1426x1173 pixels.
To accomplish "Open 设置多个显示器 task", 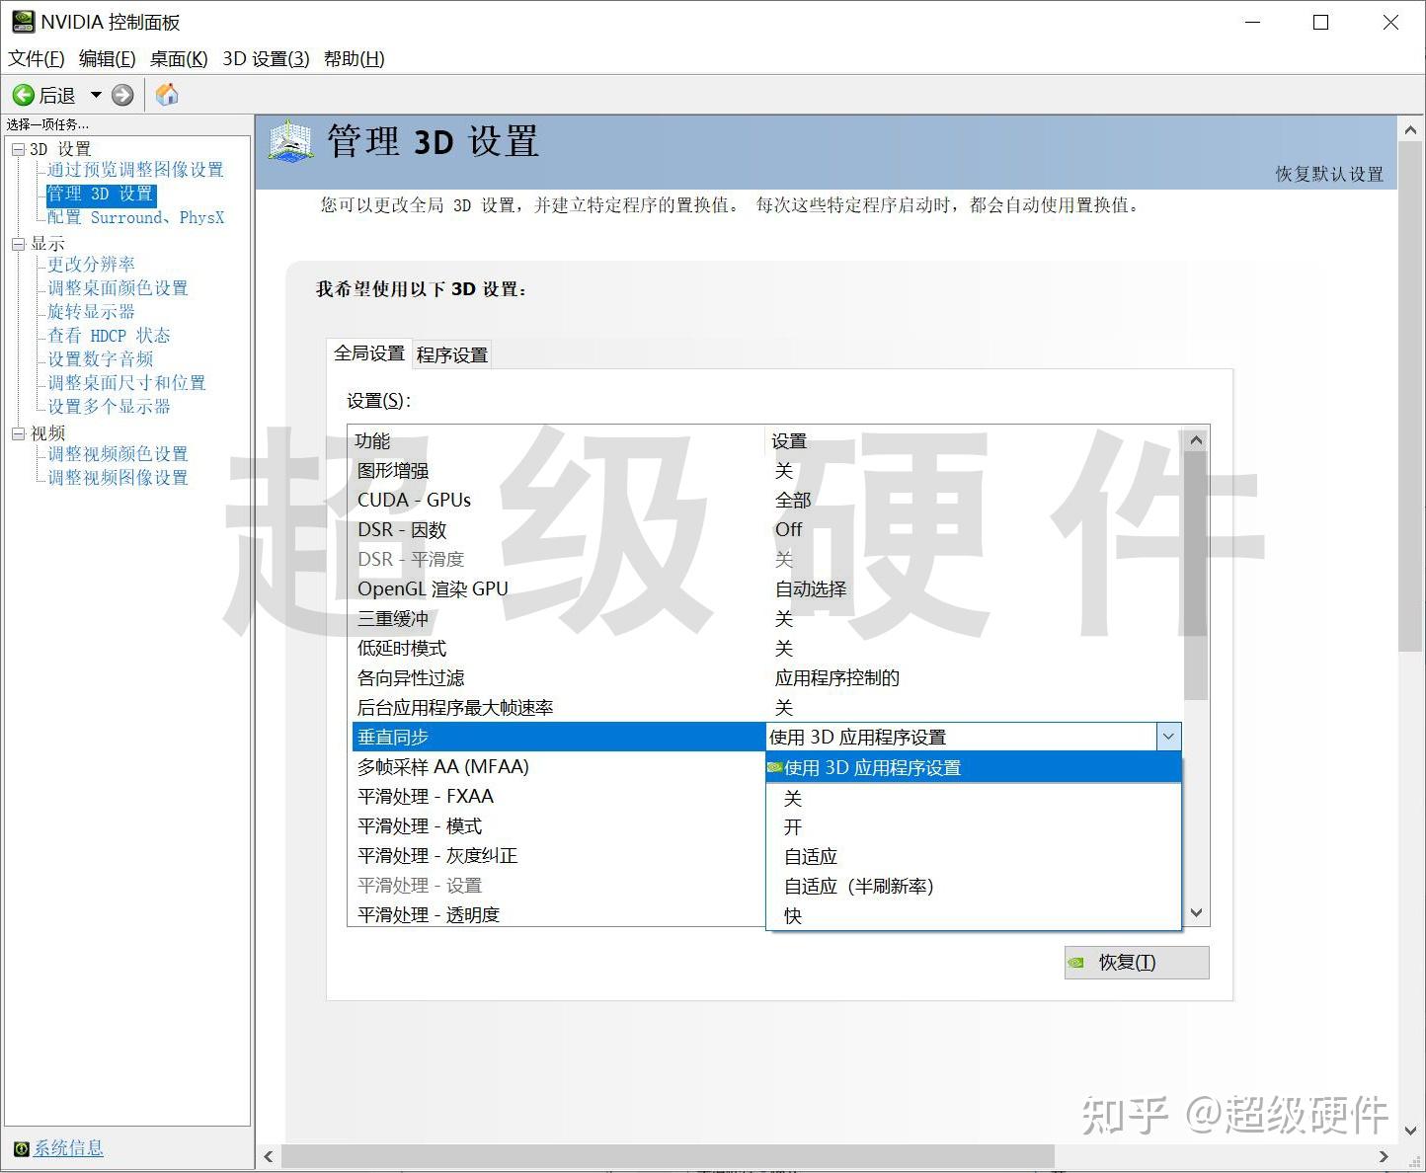I will tap(109, 407).
